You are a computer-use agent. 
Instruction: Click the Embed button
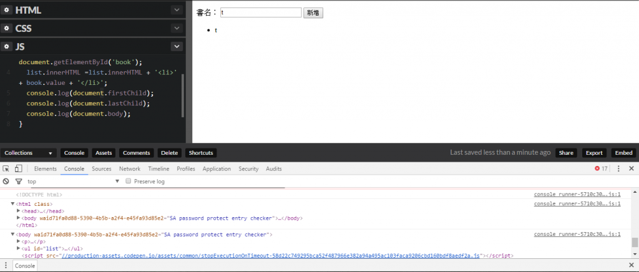pyautogui.click(x=623, y=153)
